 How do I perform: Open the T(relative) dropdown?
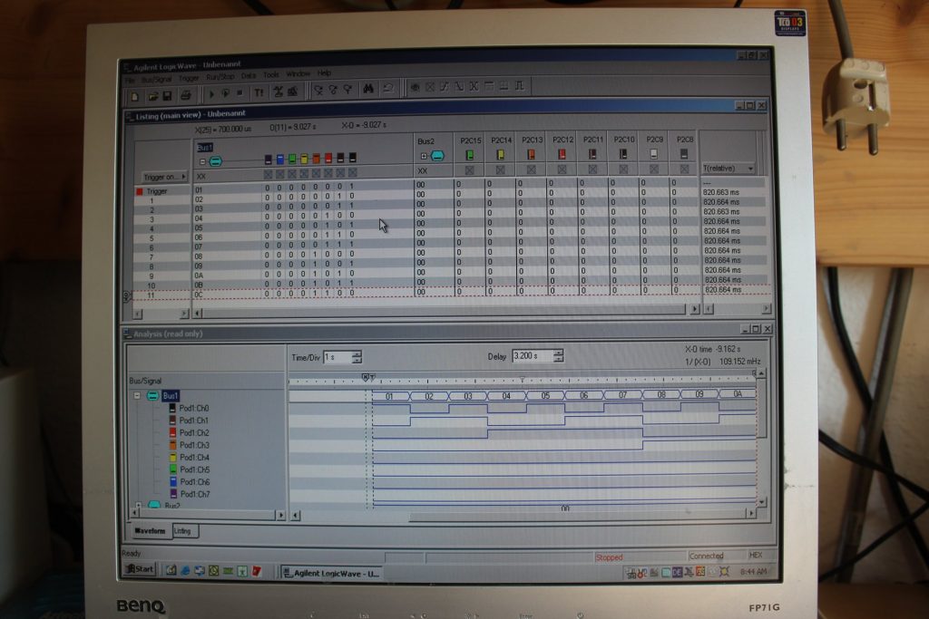(749, 169)
